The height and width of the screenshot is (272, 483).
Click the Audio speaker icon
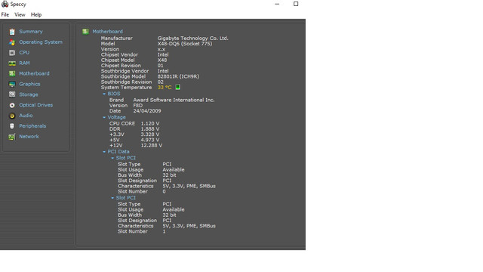click(12, 116)
